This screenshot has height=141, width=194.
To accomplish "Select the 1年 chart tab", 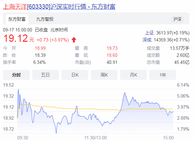I will (163, 75).
